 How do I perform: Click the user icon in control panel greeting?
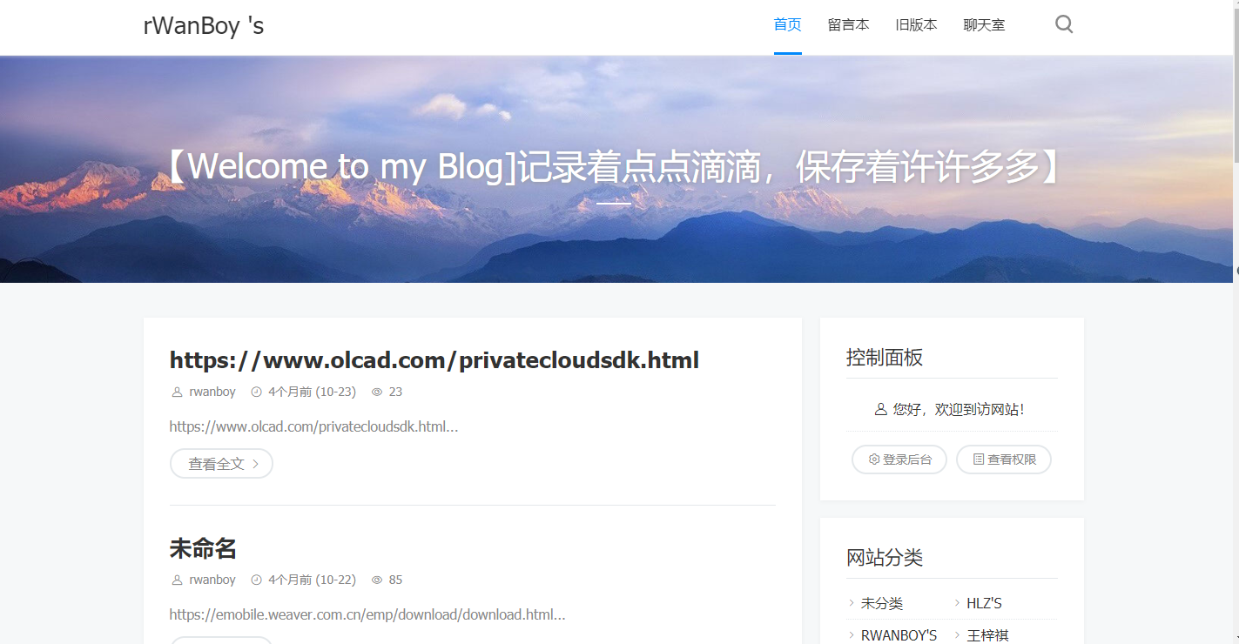coord(880,409)
